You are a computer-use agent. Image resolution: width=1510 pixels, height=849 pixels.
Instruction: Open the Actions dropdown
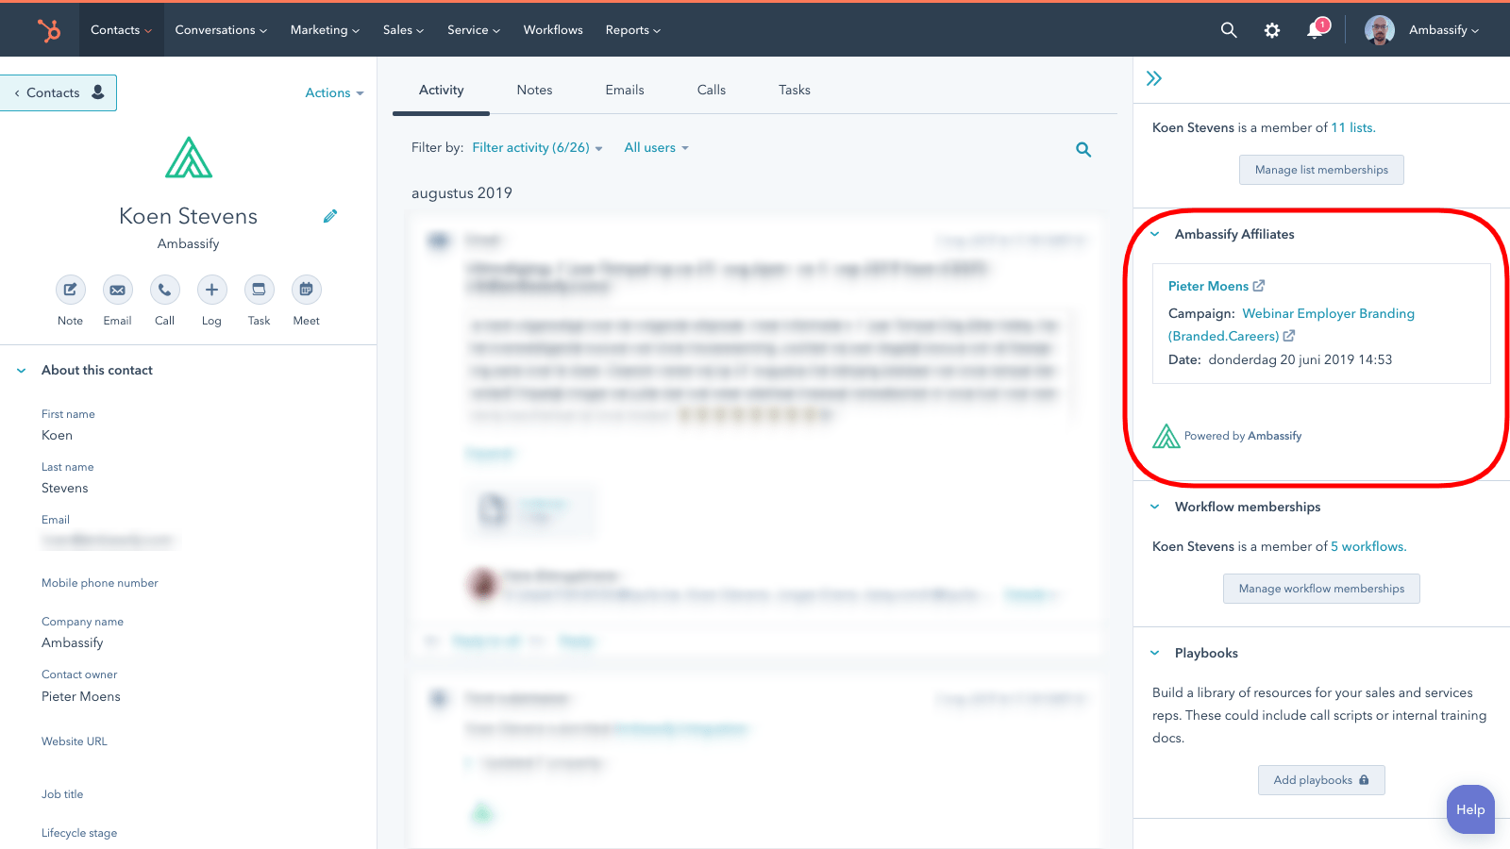point(334,92)
